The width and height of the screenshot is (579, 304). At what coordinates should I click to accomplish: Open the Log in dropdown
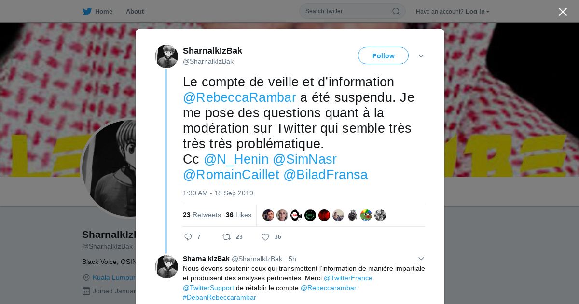(x=477, y=12)
